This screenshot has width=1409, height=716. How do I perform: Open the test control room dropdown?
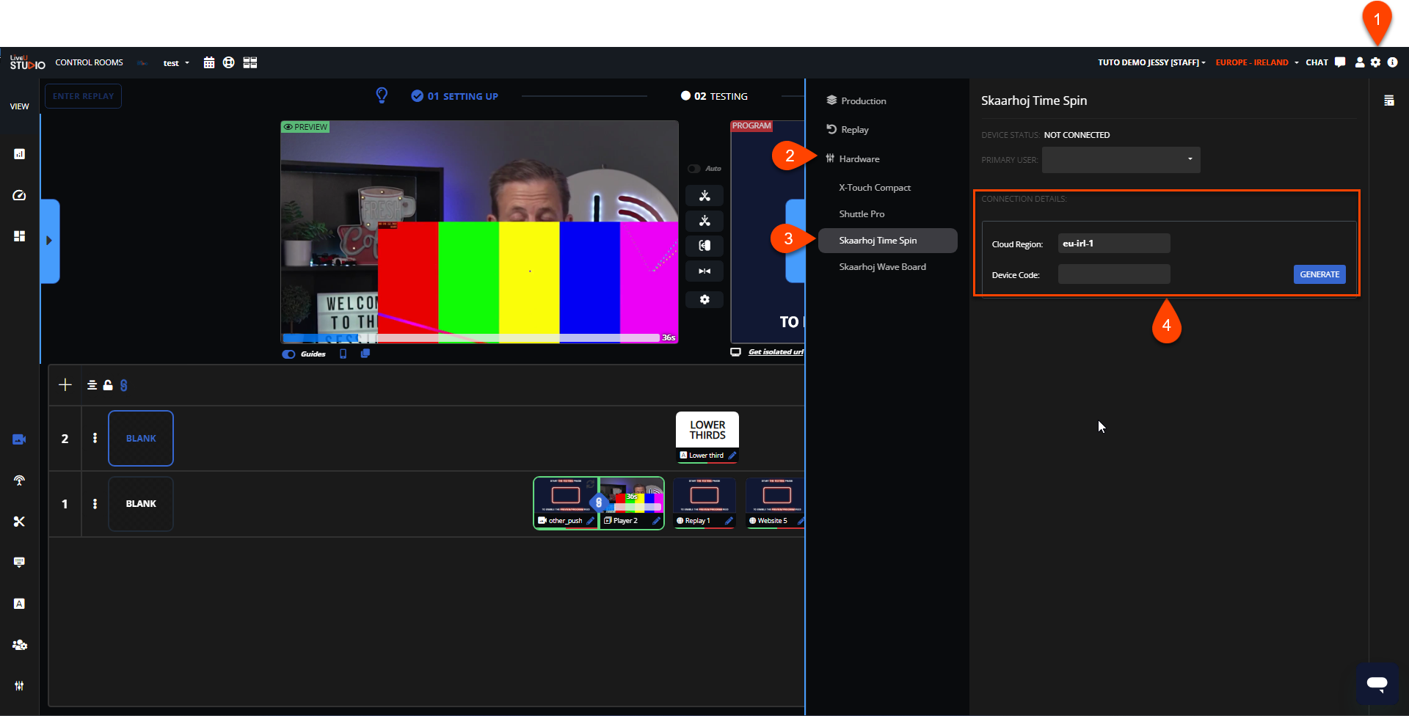(176, 63)
